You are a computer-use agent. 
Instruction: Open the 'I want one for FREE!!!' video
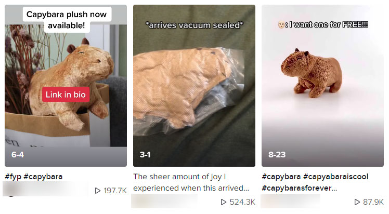click(322, 86)
